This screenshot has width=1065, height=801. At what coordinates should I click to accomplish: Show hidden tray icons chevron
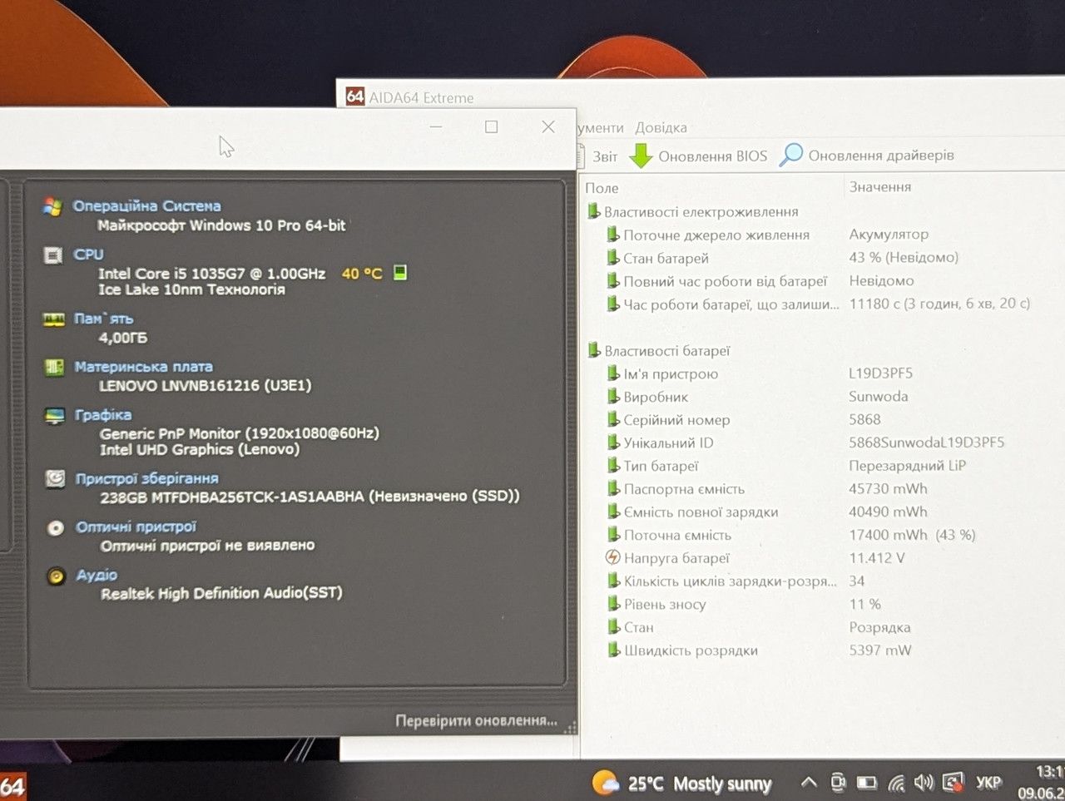(808, 783)
